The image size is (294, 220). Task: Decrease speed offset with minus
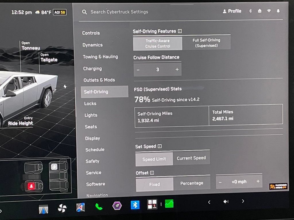220,182
